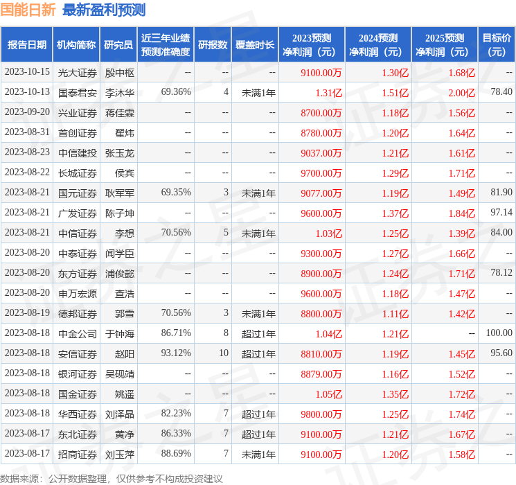Click the accuracy value 88.69%
Screen dimensions: 516x485
pos(176,453)
